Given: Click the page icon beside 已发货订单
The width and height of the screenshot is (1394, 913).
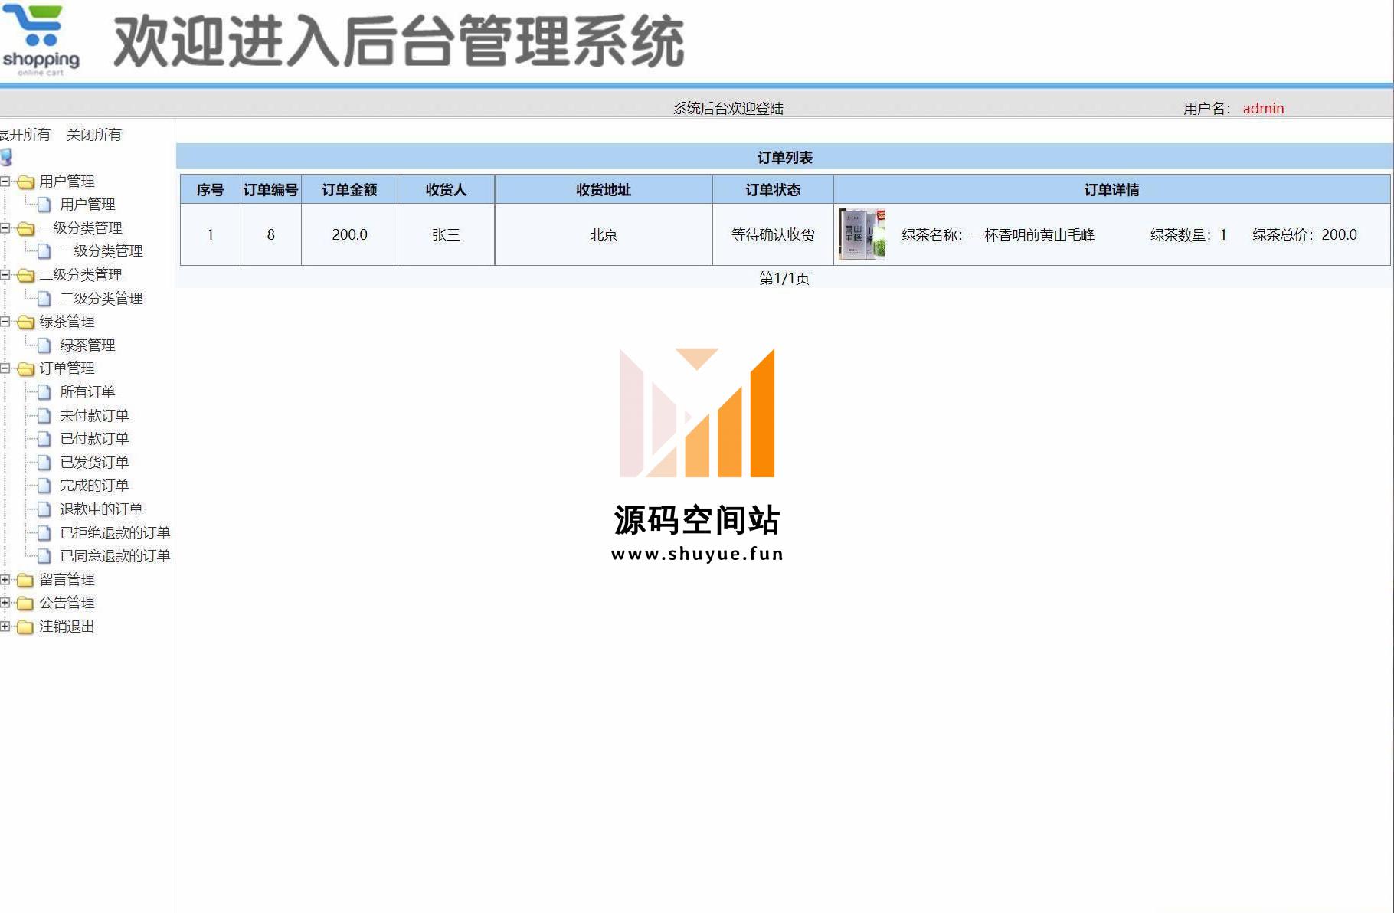Looking at the screenshot, I should pos(44,463).
